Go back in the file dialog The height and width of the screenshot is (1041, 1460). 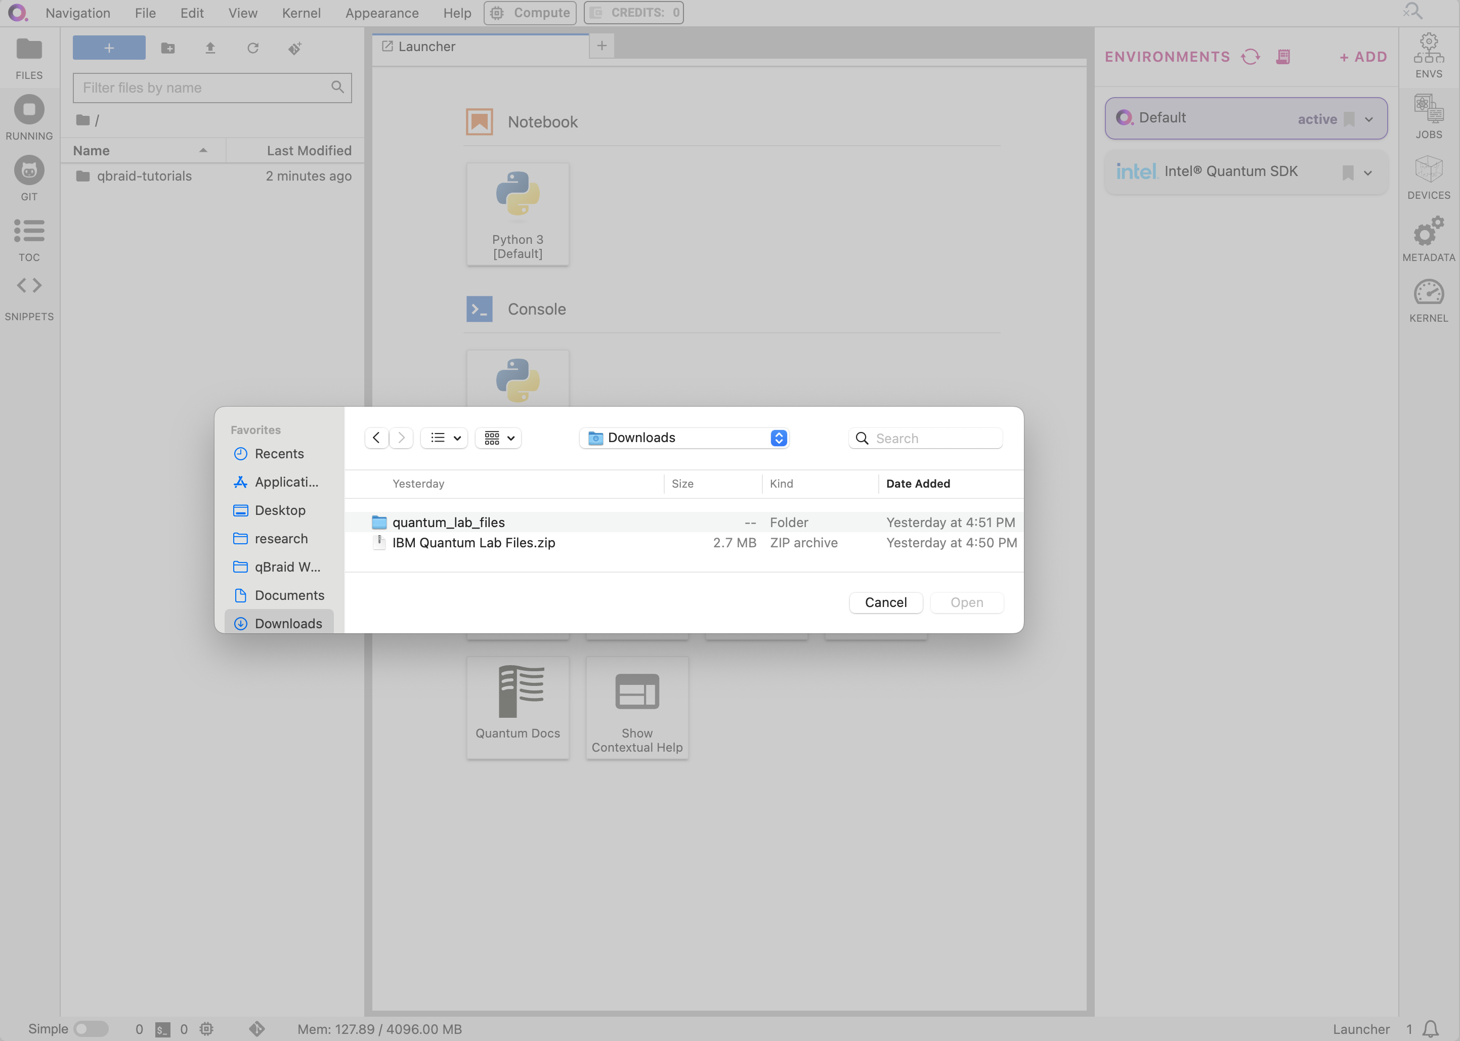coord(376,438)
